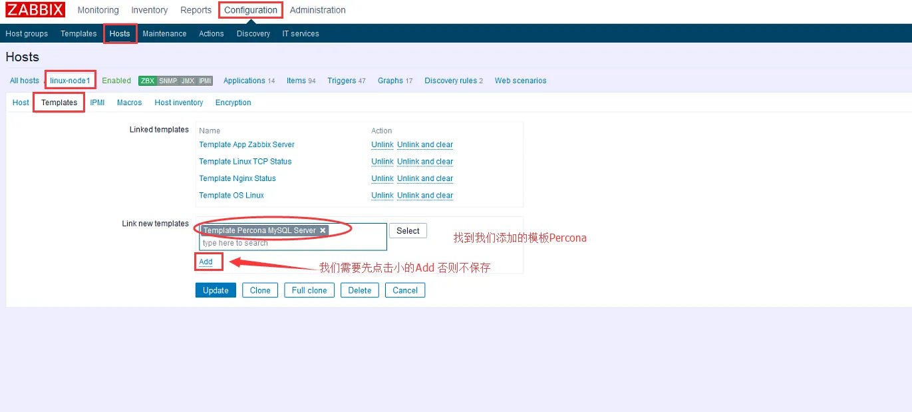Open Template Nginx Status link

pos(237,178)
